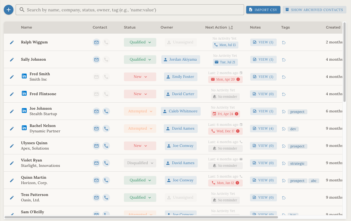Image resolution: width=351 pixels, height=221 pixels.
Task: Click in the contact search field
Action: point(130,10)
